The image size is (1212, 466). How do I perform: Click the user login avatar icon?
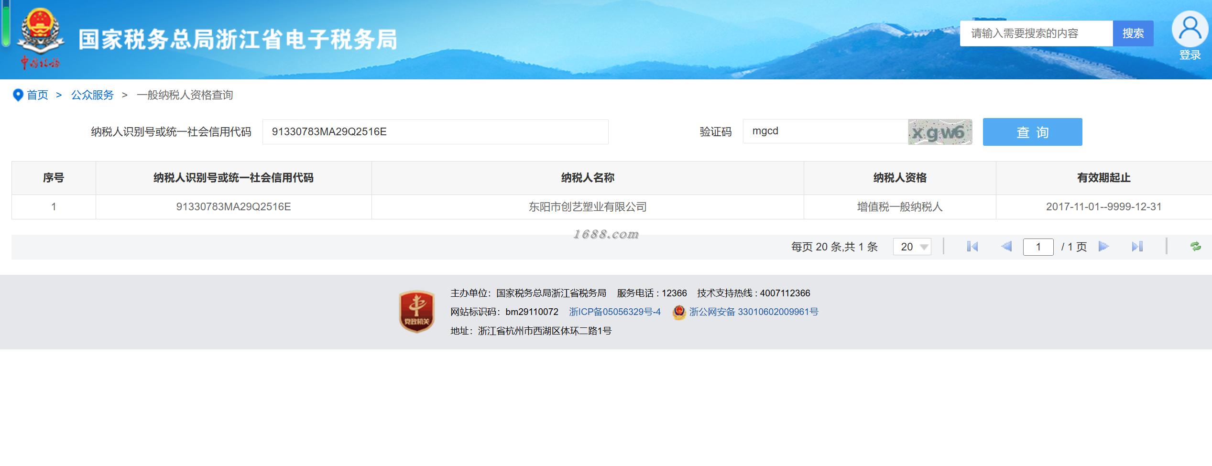[x=1190, y=29]
